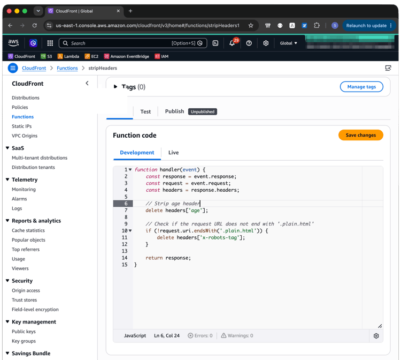This screenshot has height=360, width=401.
Task: Open Distributions in side navigation
Action: (26, 97)
